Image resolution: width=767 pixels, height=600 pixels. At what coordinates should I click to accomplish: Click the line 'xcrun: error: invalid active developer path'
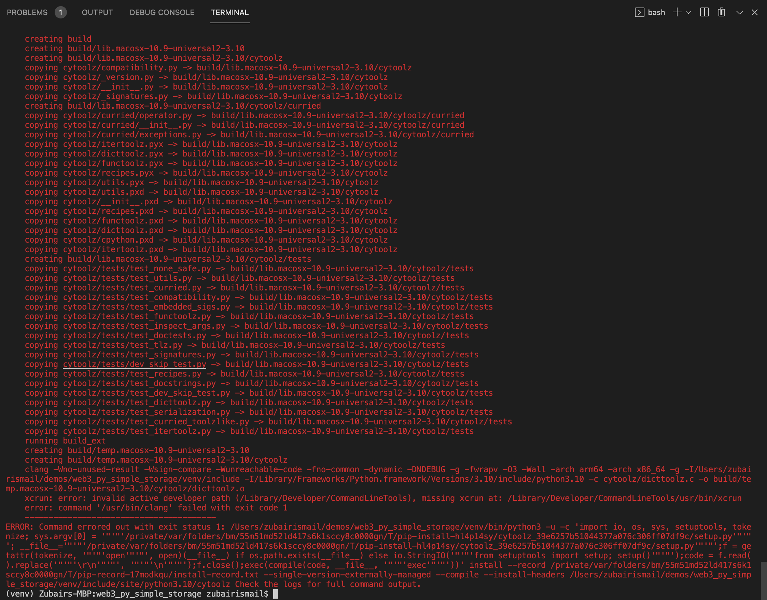click(383, 498)
